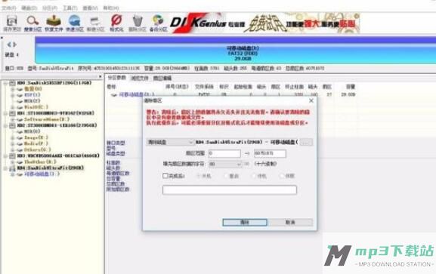The width and height of the screenshot is (436, 274).
Task: Collapse the HD4 SanDisk Ultra Fit node
Action: [x=5, y=168]
